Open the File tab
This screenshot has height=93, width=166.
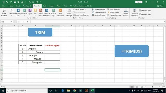[x=3, y=6]
